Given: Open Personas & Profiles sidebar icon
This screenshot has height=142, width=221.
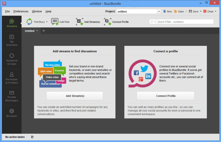Looking at the screenshot, I should tap(12, 75).
